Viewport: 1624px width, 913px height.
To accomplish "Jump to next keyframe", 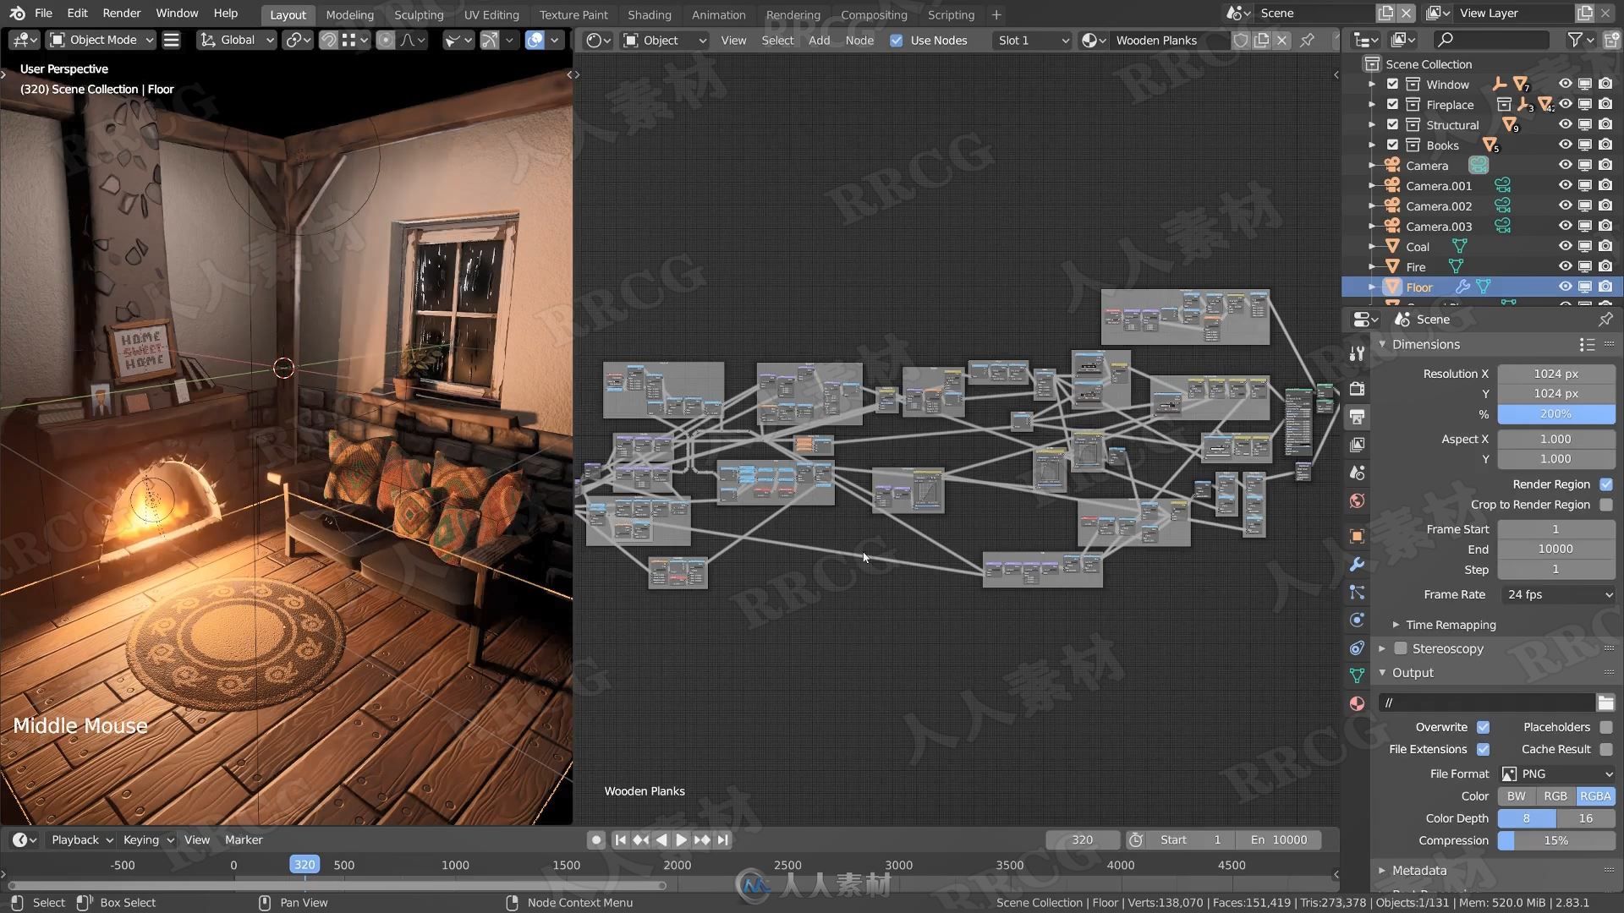I will [x=701, y=839].
